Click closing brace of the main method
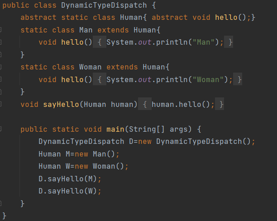This screenshot has height=221, width=277. (x=23, y=203)
